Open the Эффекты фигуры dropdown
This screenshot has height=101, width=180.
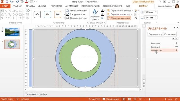pyautogui.click(x=77, y=18)
